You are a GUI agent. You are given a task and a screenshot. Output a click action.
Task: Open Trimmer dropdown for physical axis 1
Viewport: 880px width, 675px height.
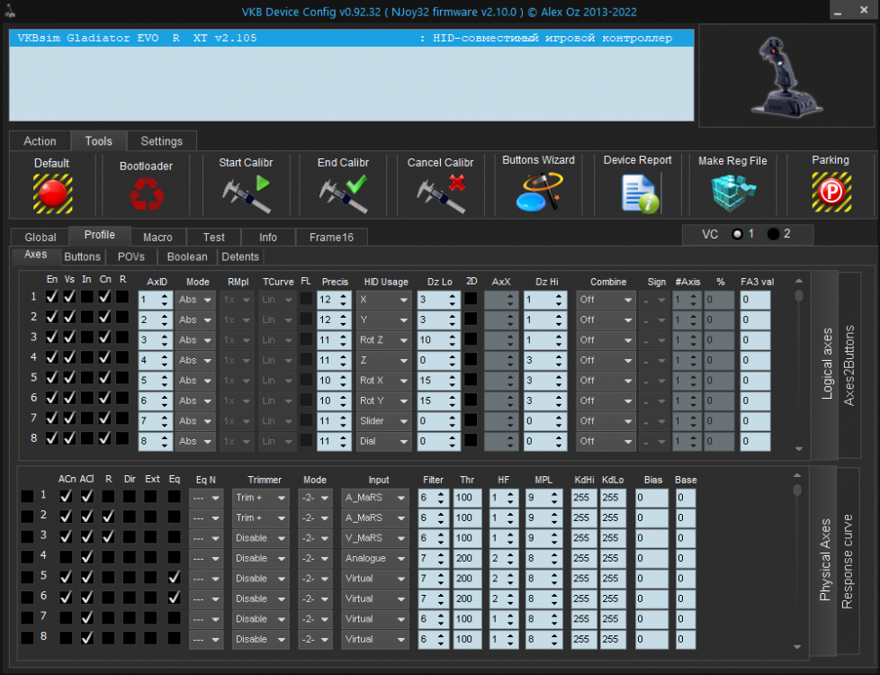click(260, 498)
